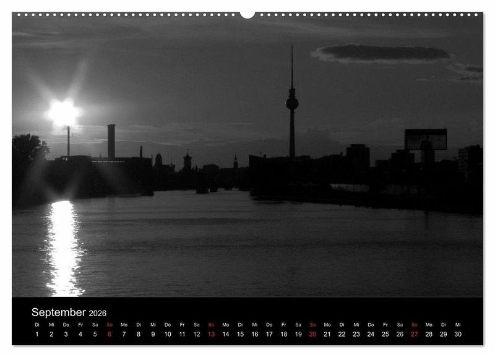495x357 pixels.
Task: Click day 23 in the date row
Action: 356,334
